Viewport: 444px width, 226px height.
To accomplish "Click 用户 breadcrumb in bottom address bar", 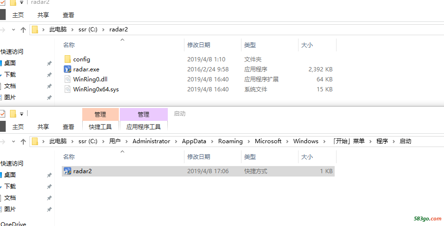I will pos(115,141).
